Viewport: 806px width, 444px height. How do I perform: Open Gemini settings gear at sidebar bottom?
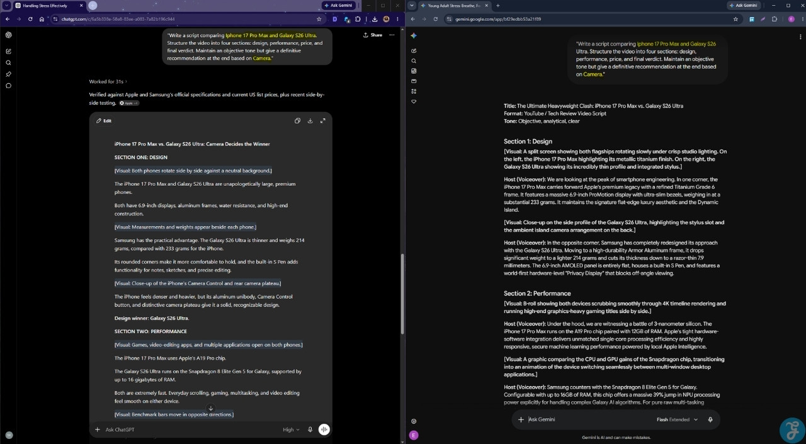click(x=414, y=421)
